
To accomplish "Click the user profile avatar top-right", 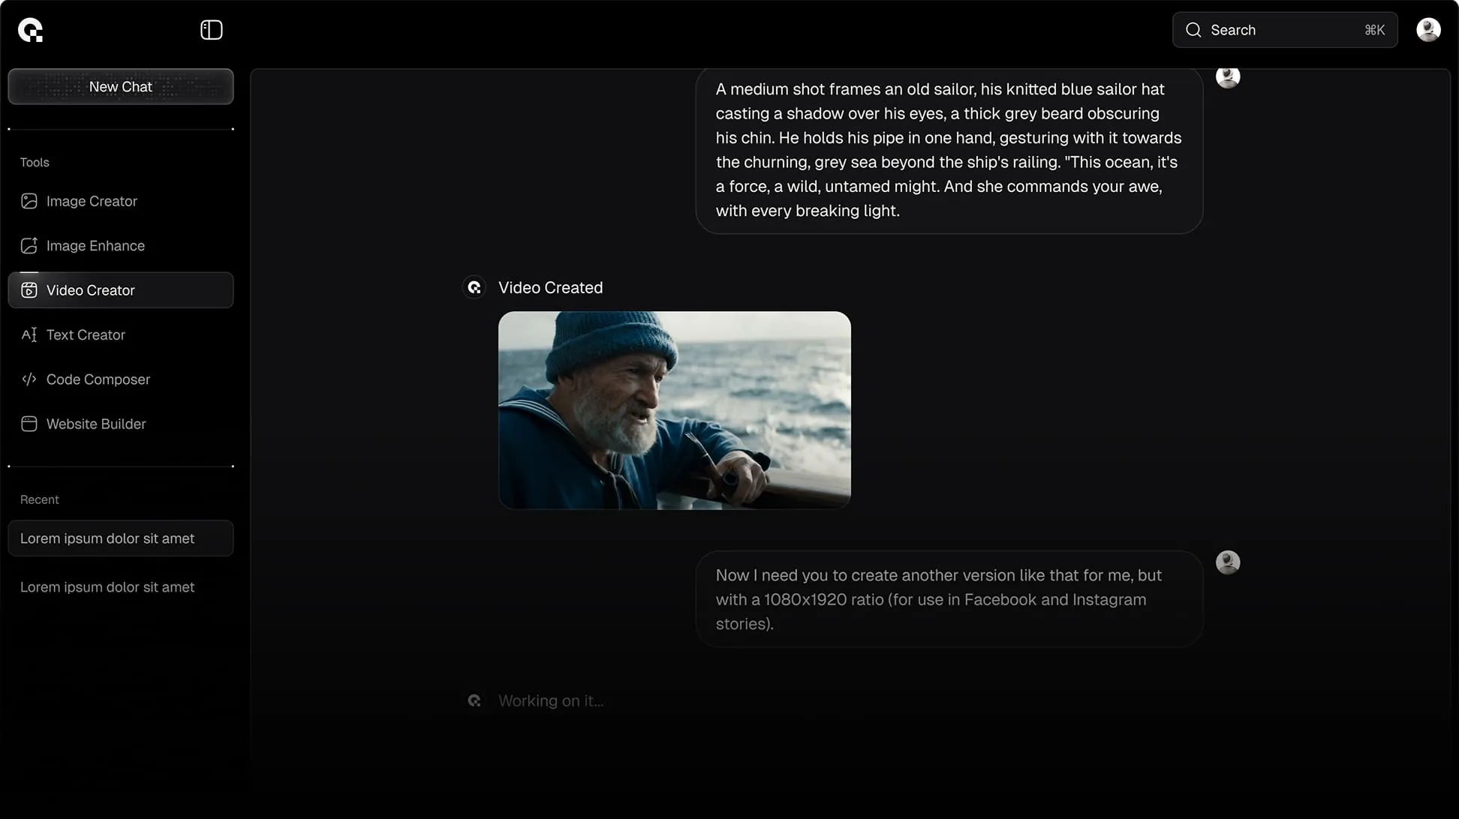I will point(1428,29).
